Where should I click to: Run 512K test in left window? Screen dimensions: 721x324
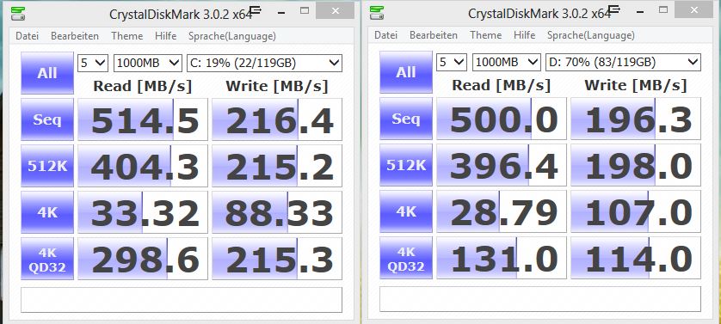(x=47, y=166)
